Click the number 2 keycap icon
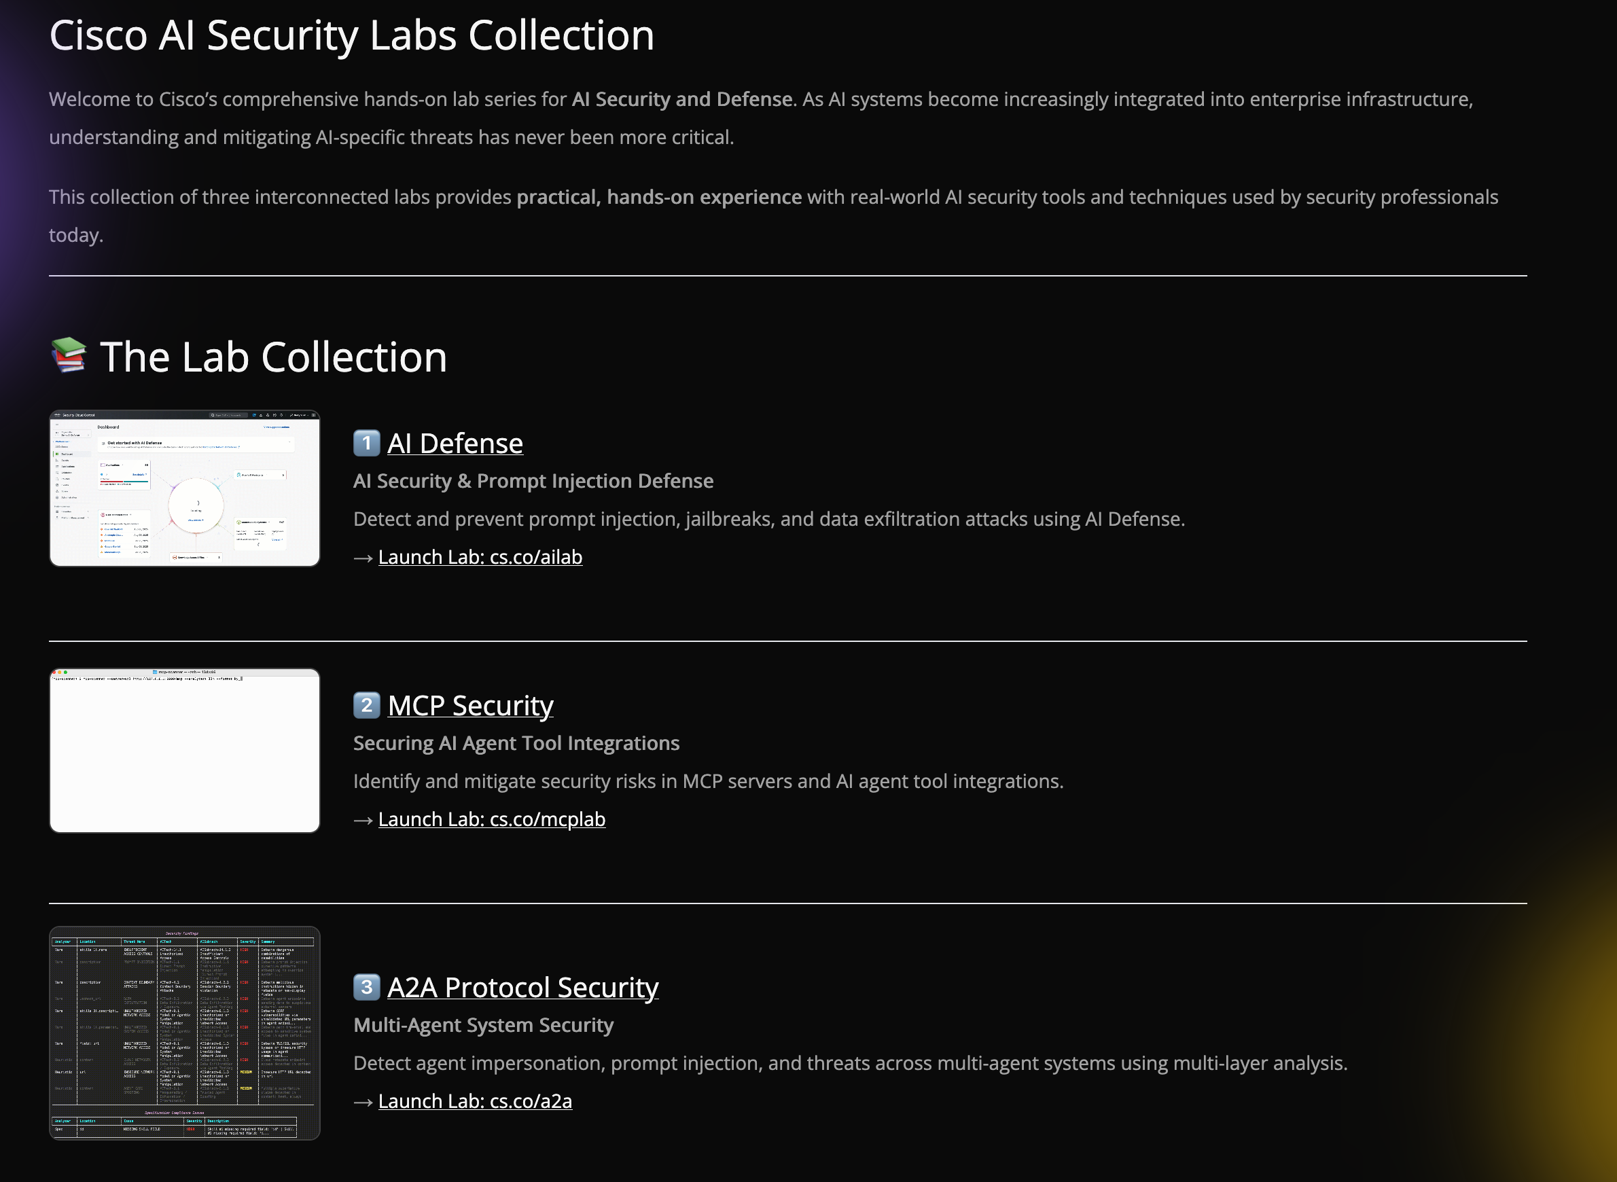This screenshot has height=1182, width=1617. [366, 704]
